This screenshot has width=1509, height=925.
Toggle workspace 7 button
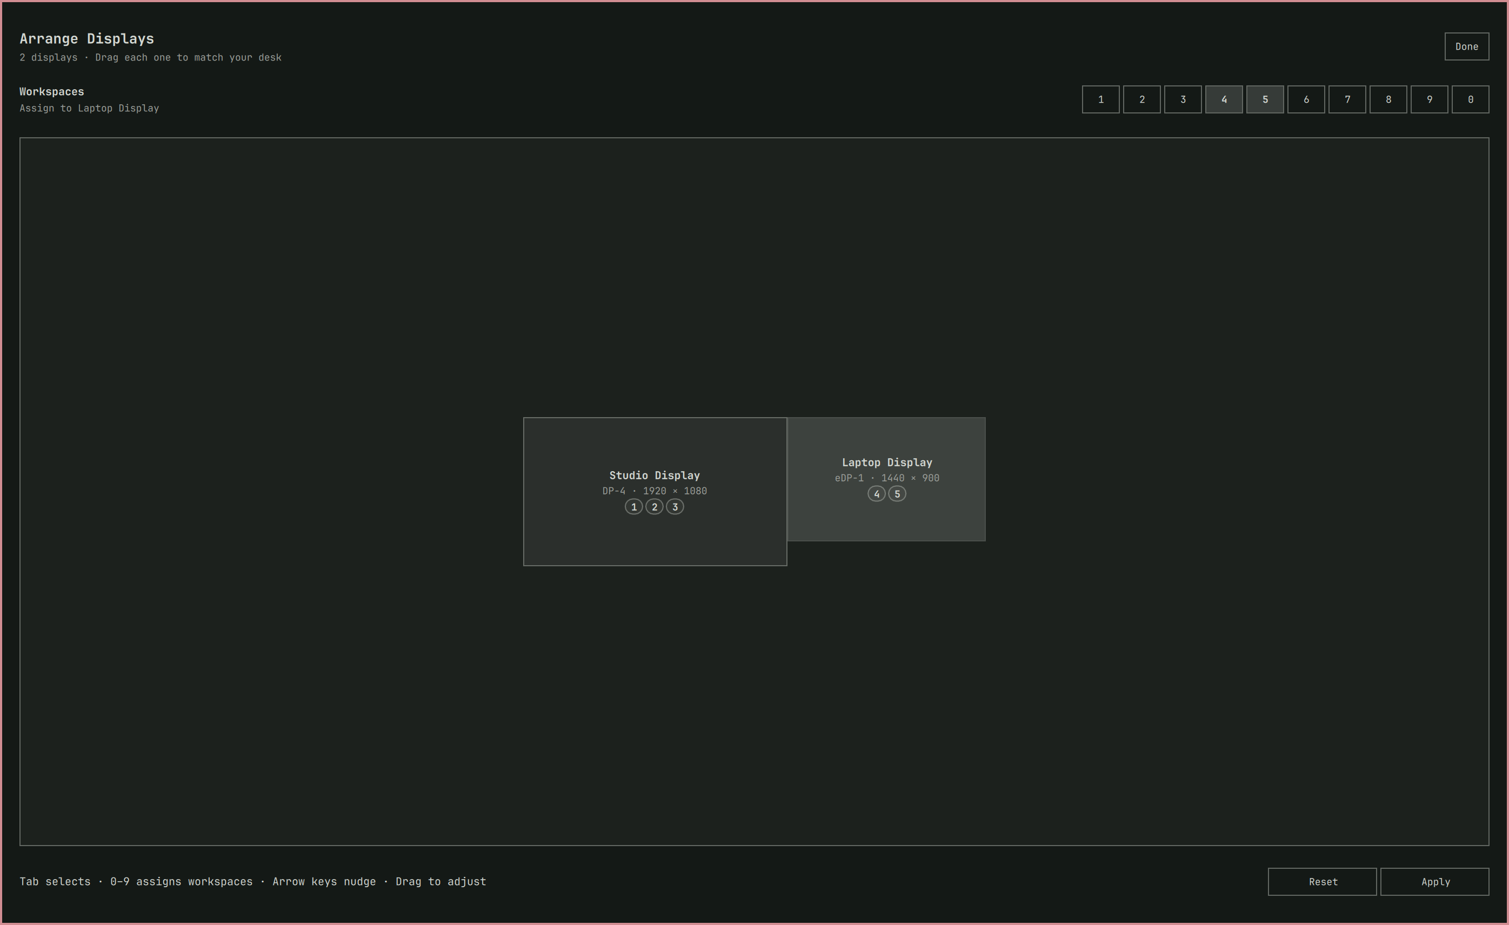tap(1347, 99)
